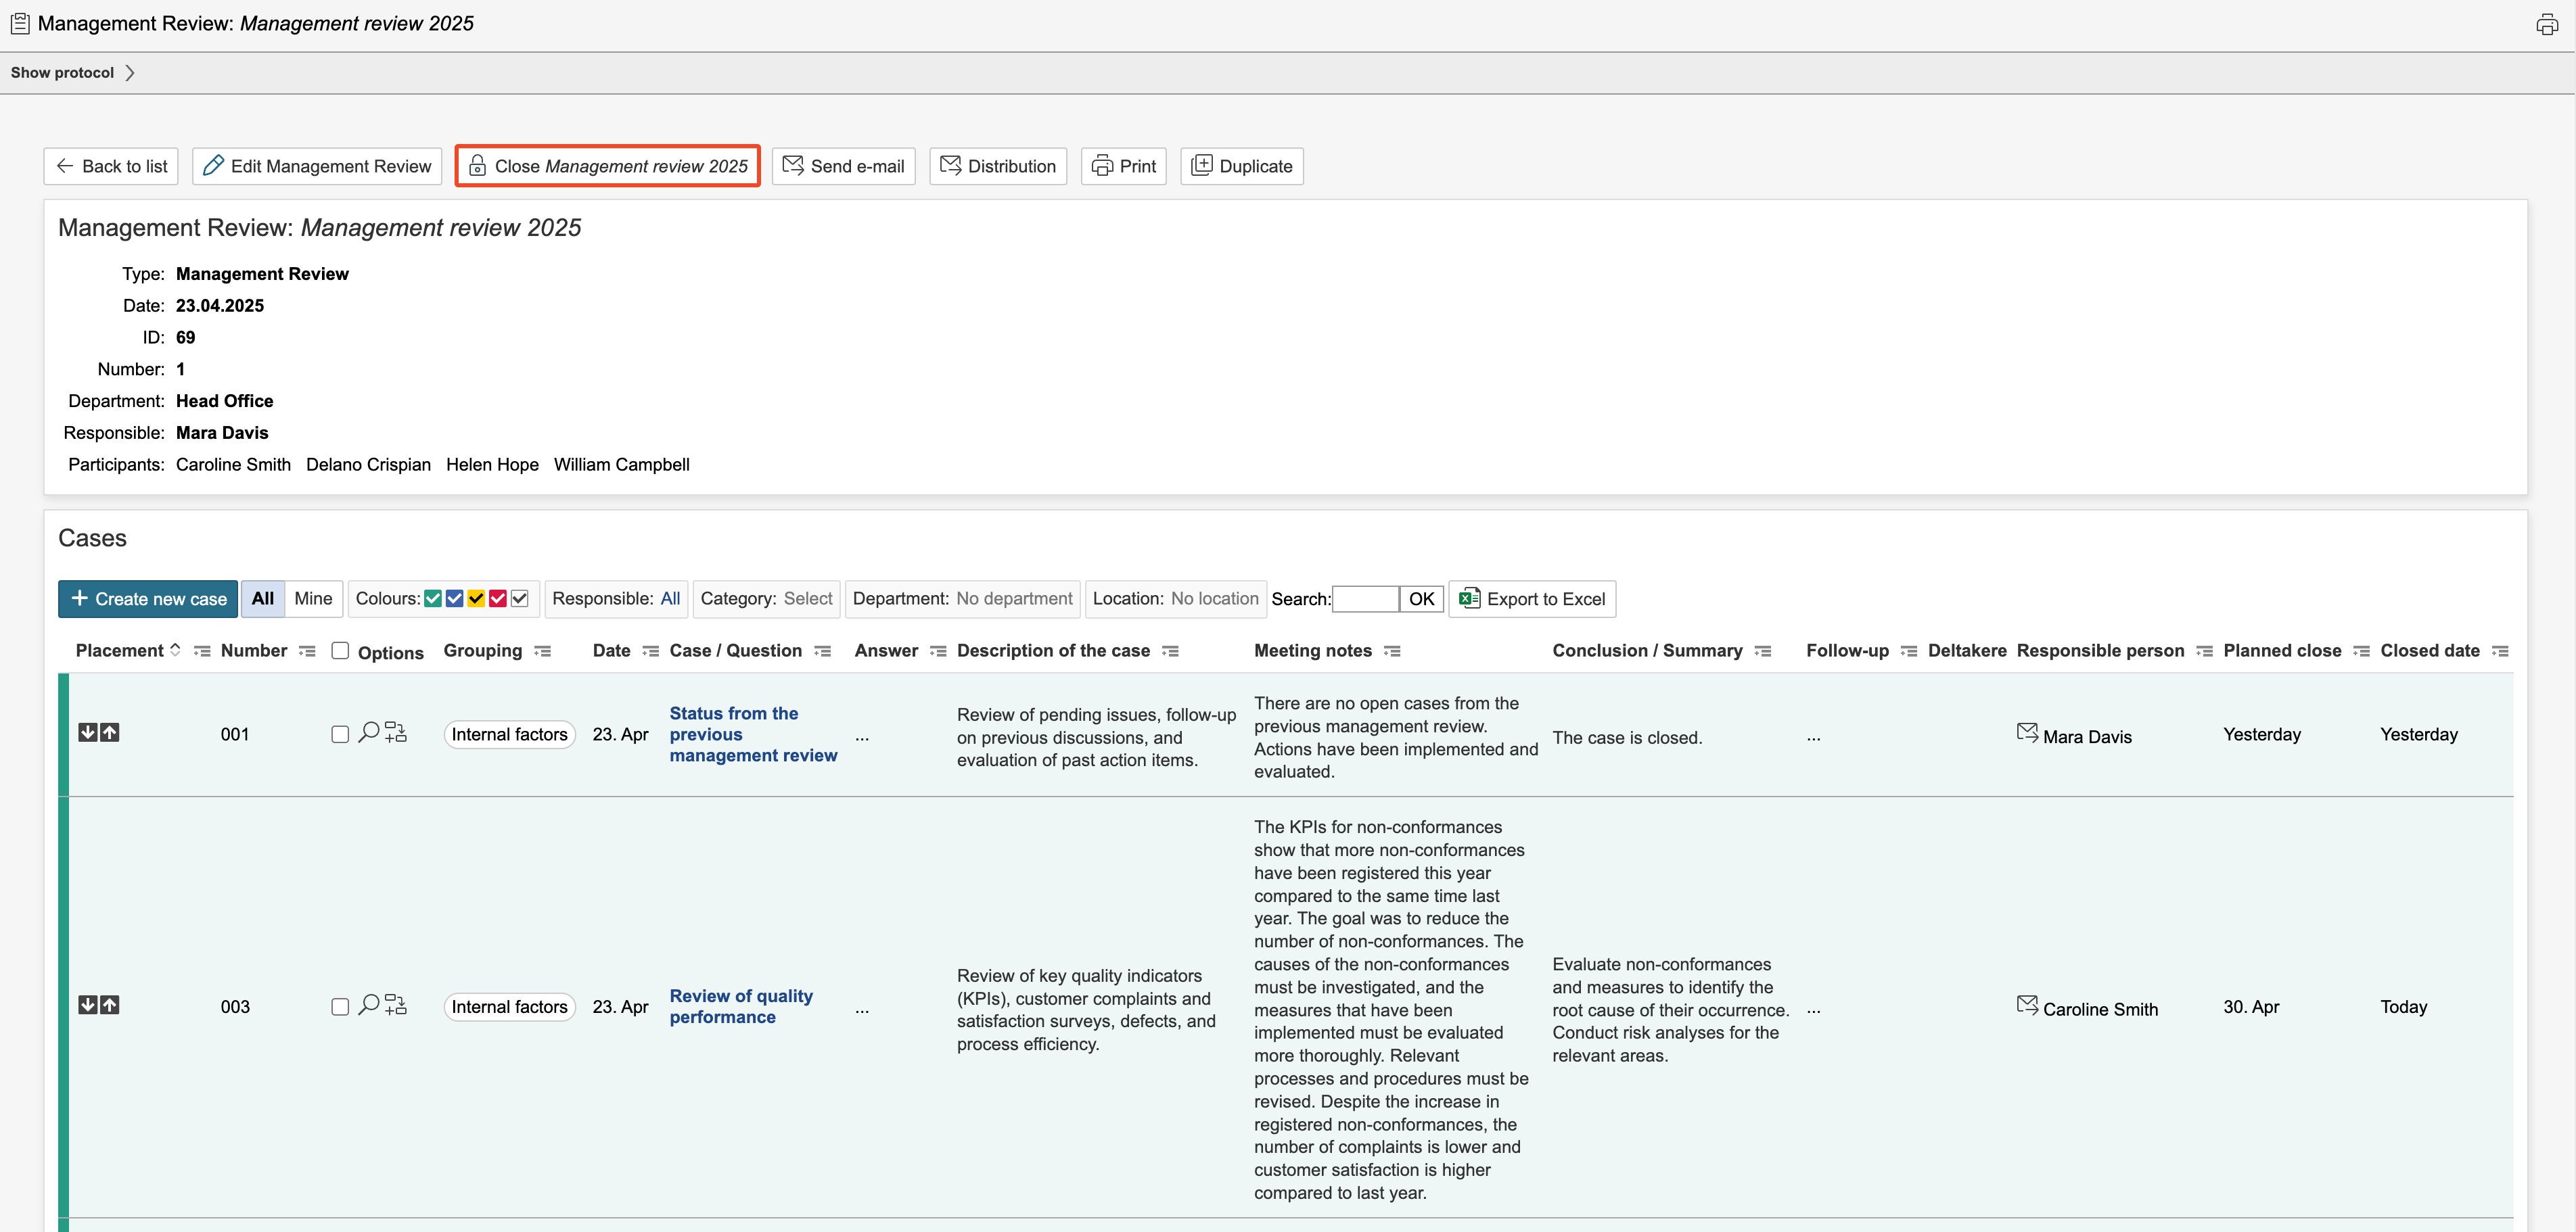
Task: Check the checkbox for case 001
Action: click(340, 734)
